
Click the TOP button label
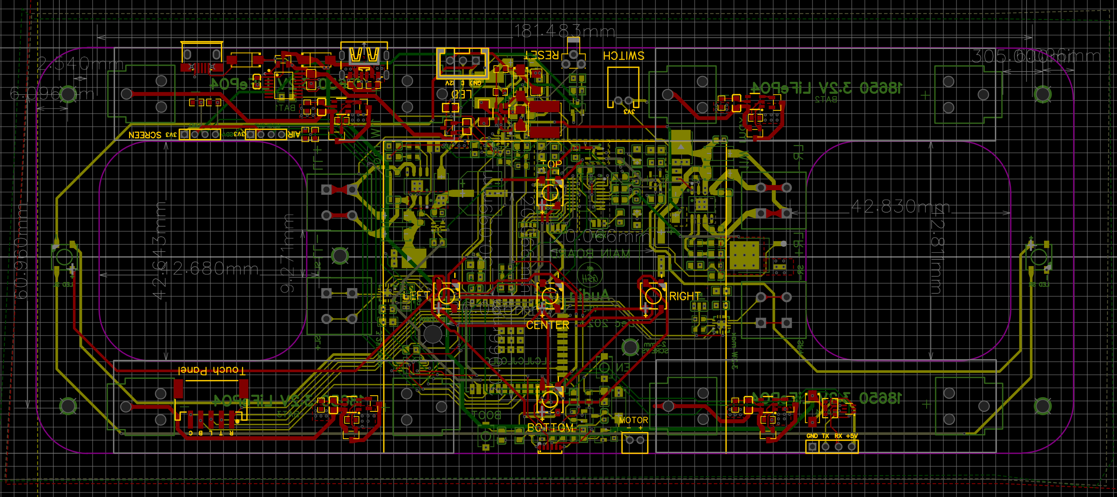pyautogui.click(x=551, y=164)
